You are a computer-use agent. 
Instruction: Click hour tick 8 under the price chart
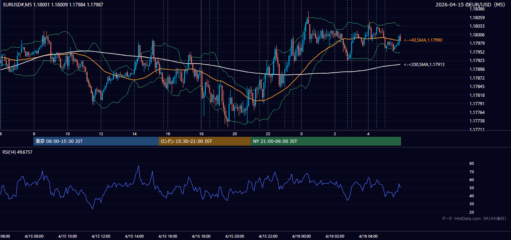pos(34,134)
